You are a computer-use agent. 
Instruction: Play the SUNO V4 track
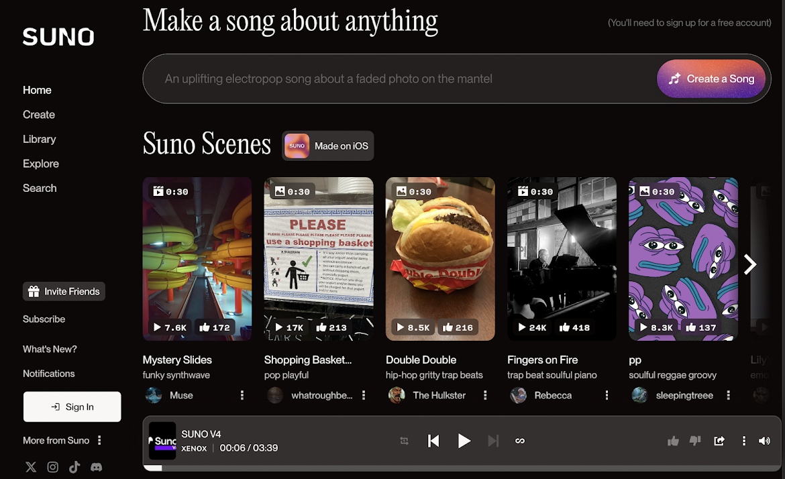click(464, 441)
